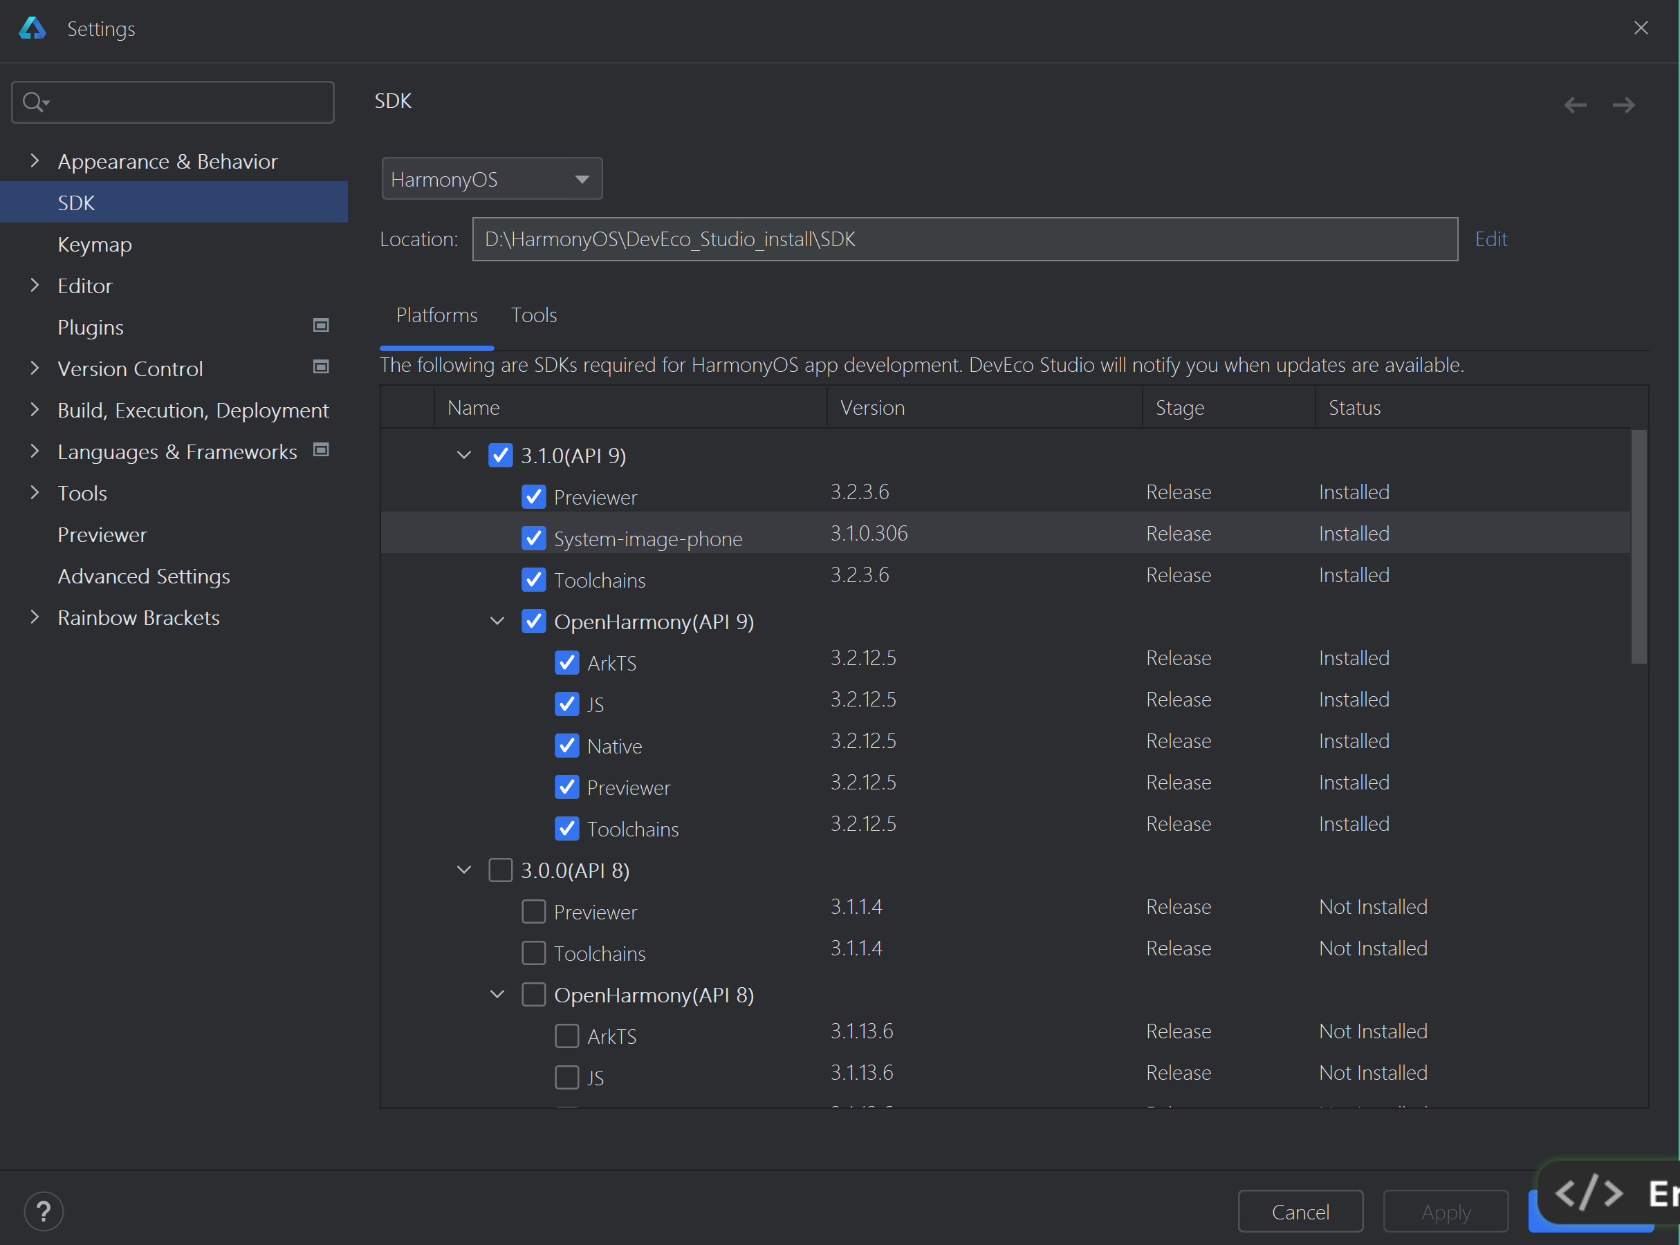Switch to the Platforms tab
The width and height of the screenshot is (1680, 1245).
point(436,315)
